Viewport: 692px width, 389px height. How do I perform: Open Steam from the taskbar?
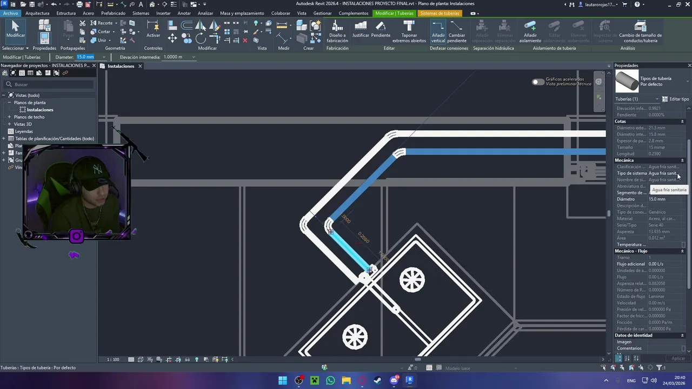377,380
